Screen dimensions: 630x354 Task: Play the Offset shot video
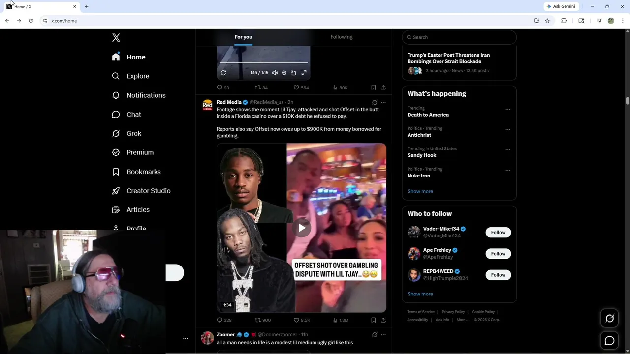pos(302,228)
